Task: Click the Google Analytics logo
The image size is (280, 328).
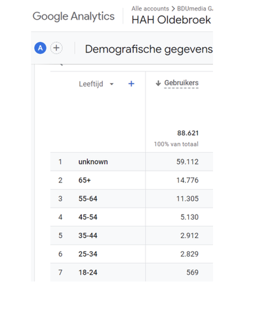Action: (x=73, y=16)
